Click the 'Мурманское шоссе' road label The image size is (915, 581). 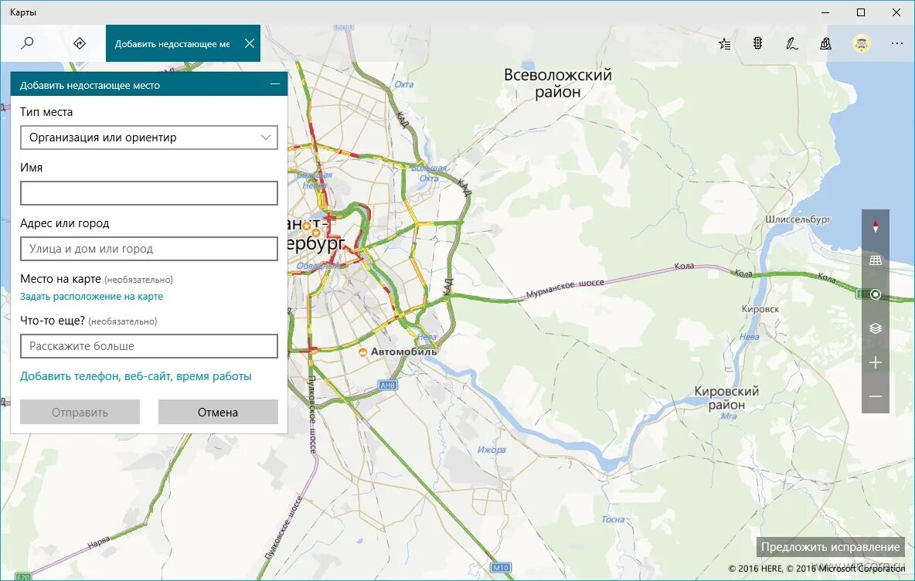(565, 287)
